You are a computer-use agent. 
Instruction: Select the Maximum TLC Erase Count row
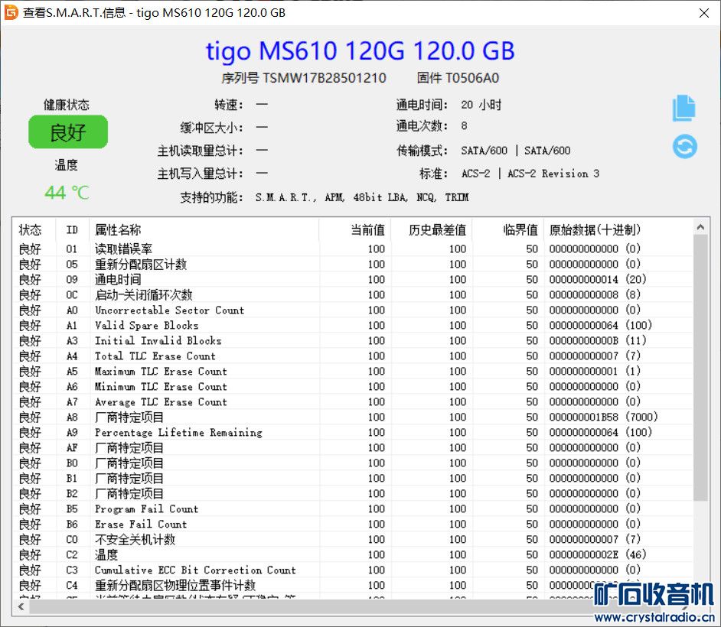pos(353,371)
